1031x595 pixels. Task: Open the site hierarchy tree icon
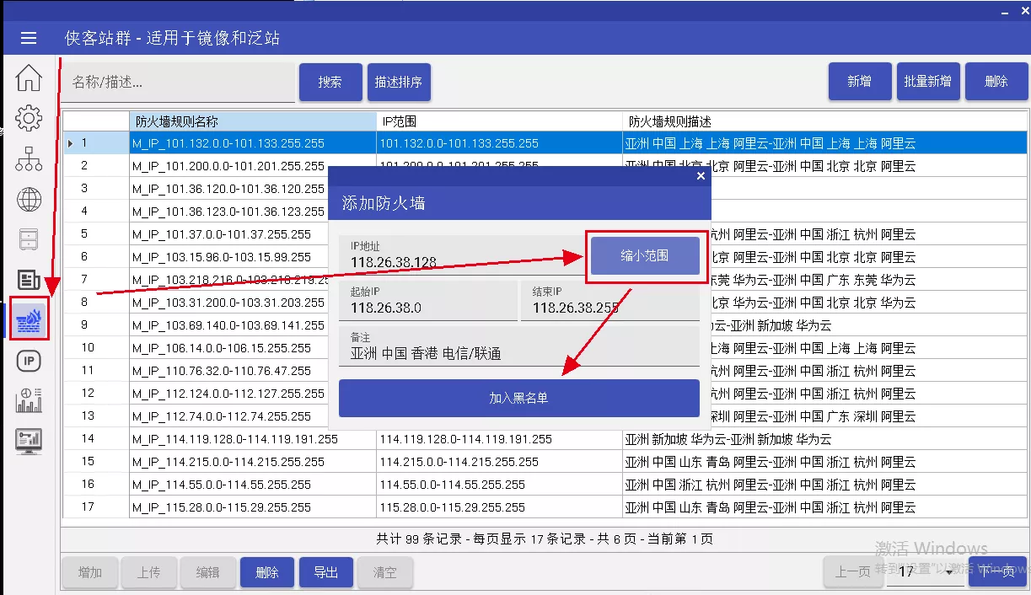pyautogui.click(x=29, y=158)
